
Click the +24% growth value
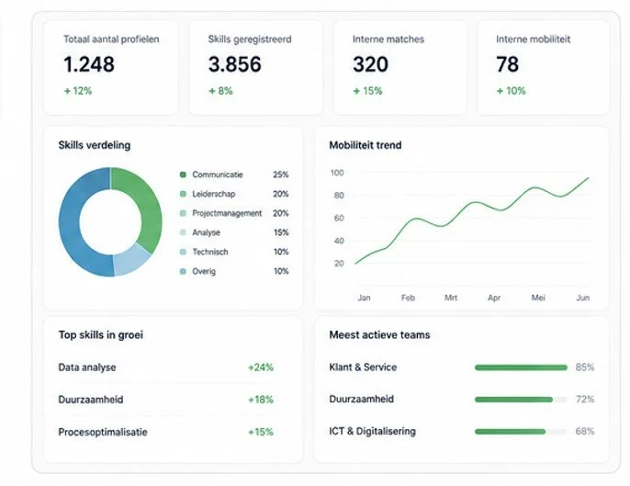pos(261,367)
